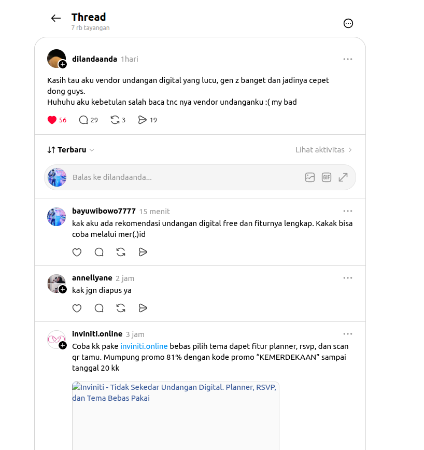This screenshot has width=424, height=450.
Task: Expand the reply composer with the arrow icon
Action: 343,177
